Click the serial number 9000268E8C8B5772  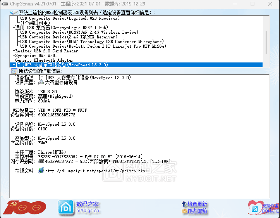57,115
